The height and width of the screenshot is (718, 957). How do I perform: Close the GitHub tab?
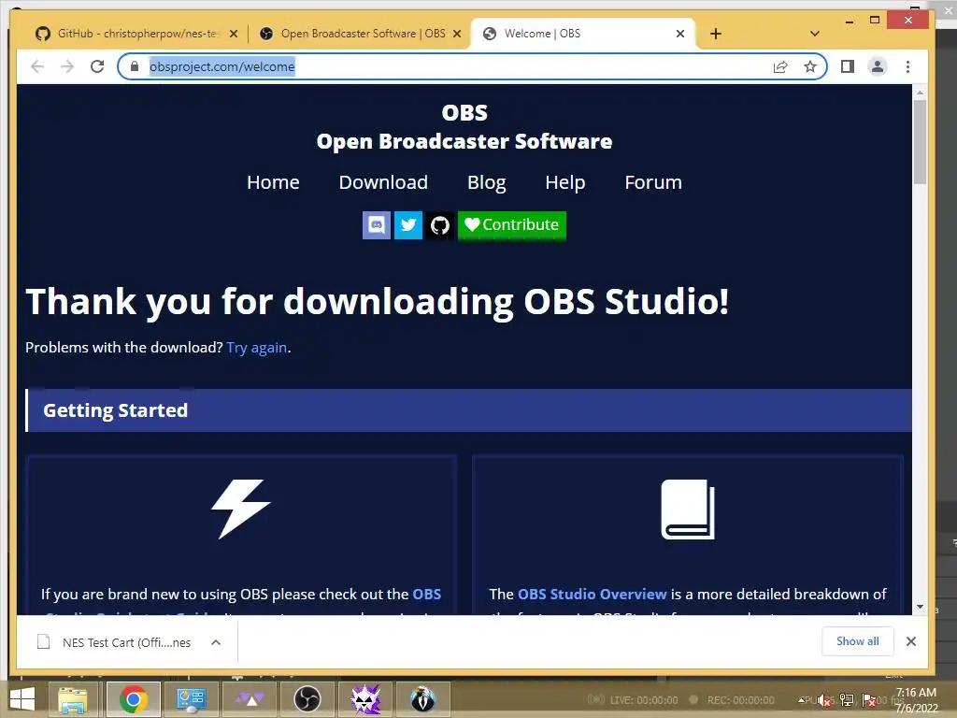click(233, 35)
